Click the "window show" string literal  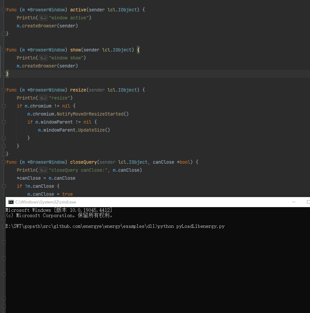click(x=66, y=58)
